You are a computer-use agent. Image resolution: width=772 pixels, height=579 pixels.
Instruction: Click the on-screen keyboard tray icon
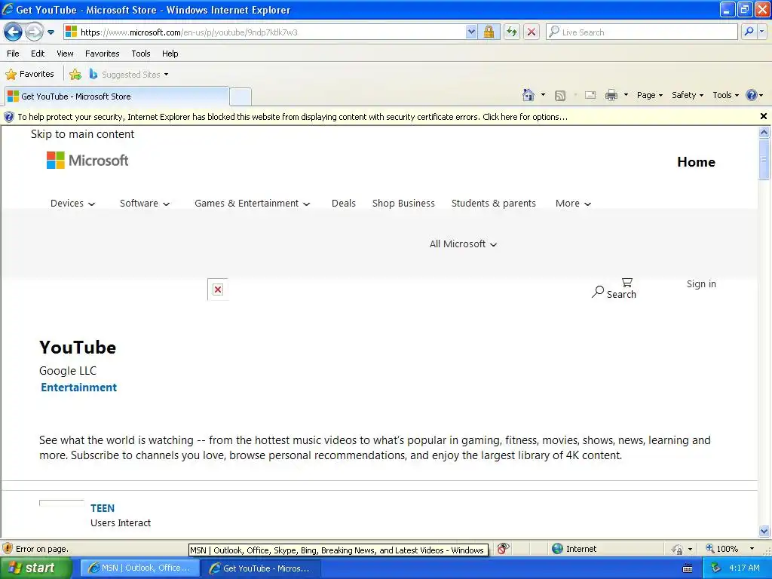pos(688,568)
